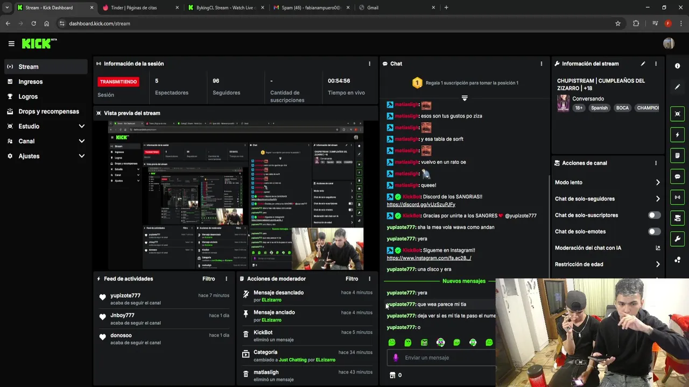Open options menu in Feed de actividades
689x387 pixels.
[x=226, y=278]
